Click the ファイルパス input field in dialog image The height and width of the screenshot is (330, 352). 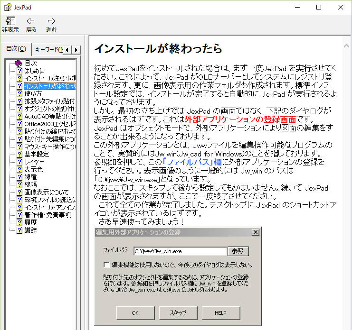click(180, 251)
